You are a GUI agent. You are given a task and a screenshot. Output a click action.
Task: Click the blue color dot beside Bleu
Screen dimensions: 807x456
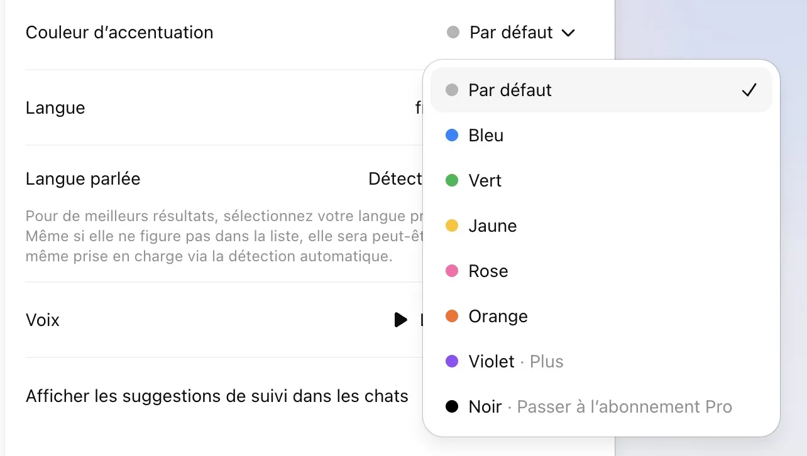click(451, 135)
